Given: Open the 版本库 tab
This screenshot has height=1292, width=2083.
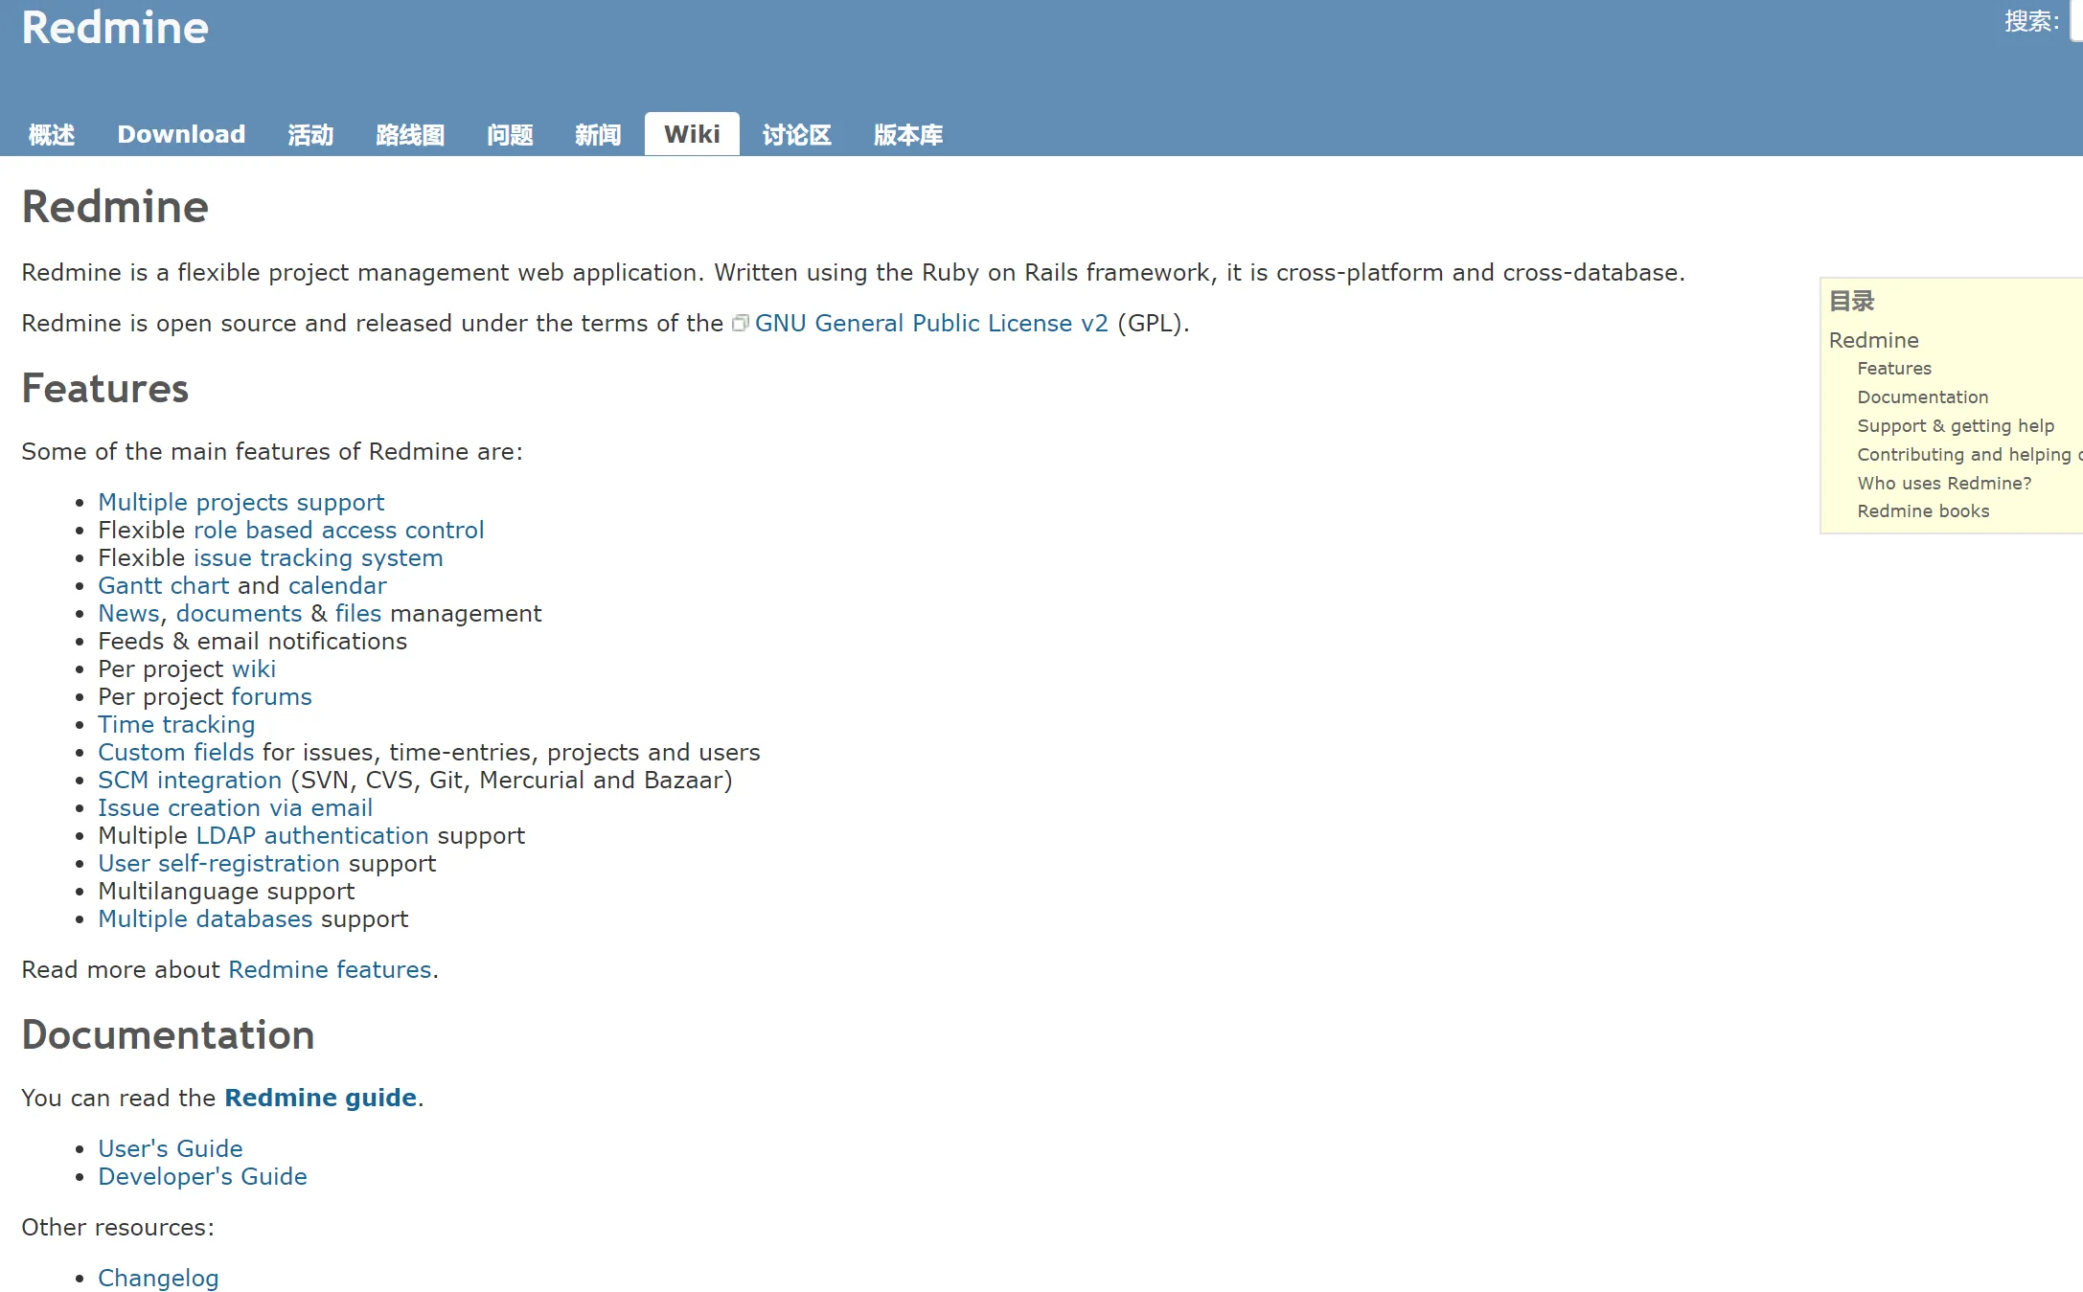Looking at the screenshot, I should 908,134.
